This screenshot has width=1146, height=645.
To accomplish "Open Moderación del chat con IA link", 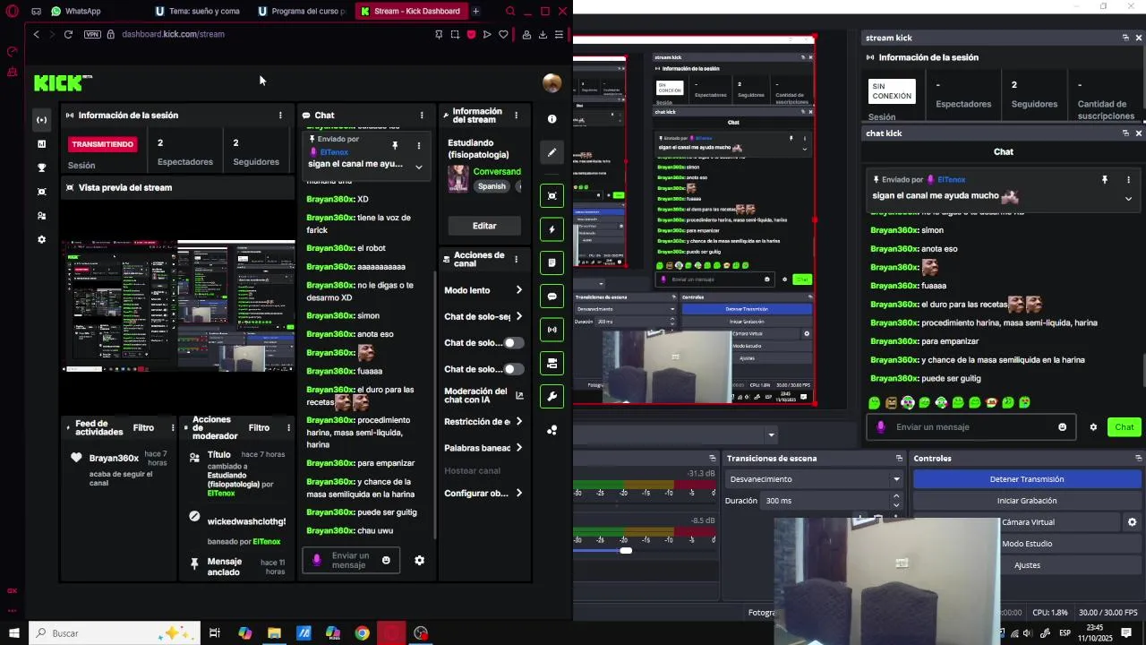I will pos(483,395).
